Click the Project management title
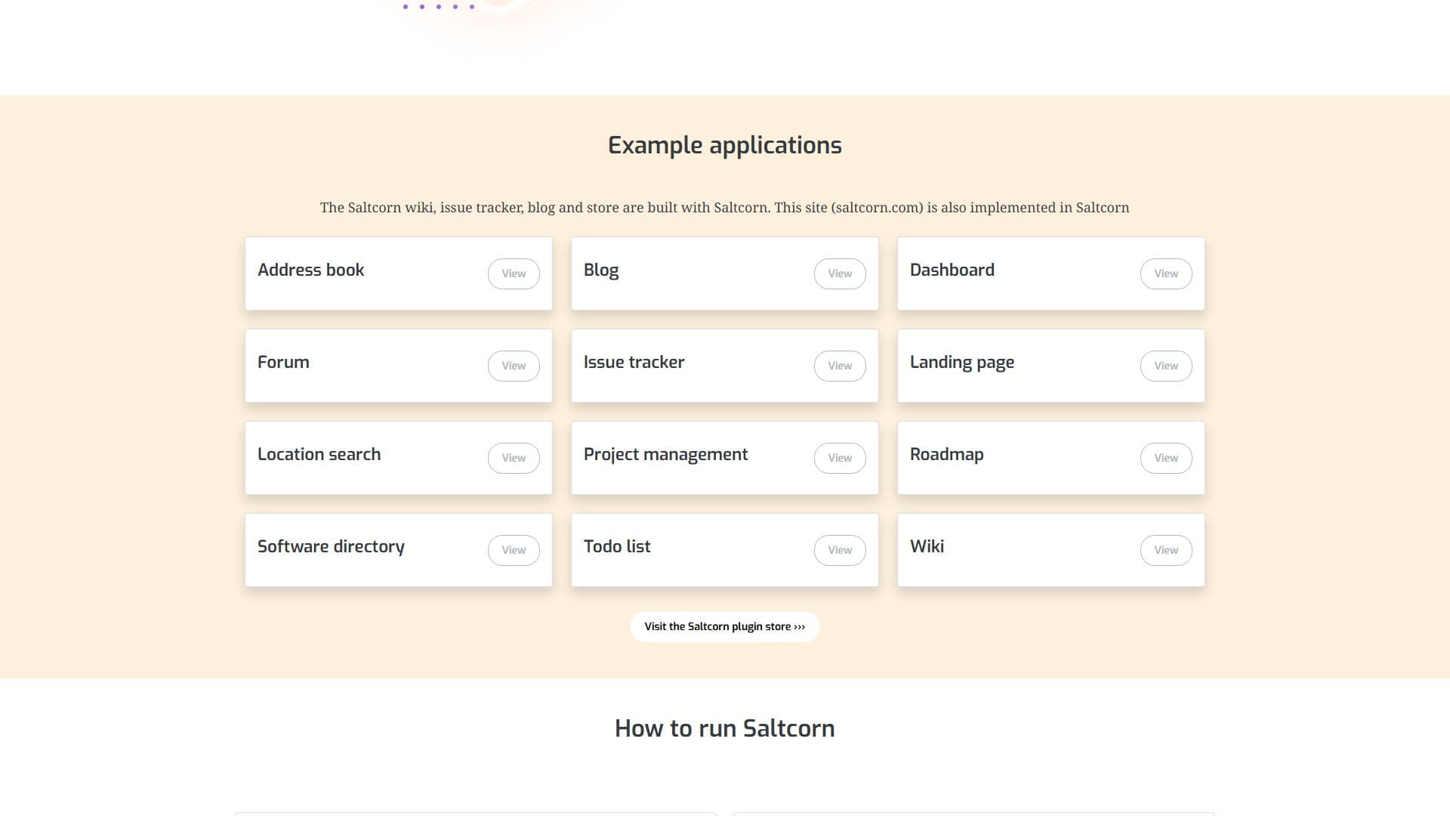The height and width of the screenshot is (816, 1450). (x=665, y=455)
